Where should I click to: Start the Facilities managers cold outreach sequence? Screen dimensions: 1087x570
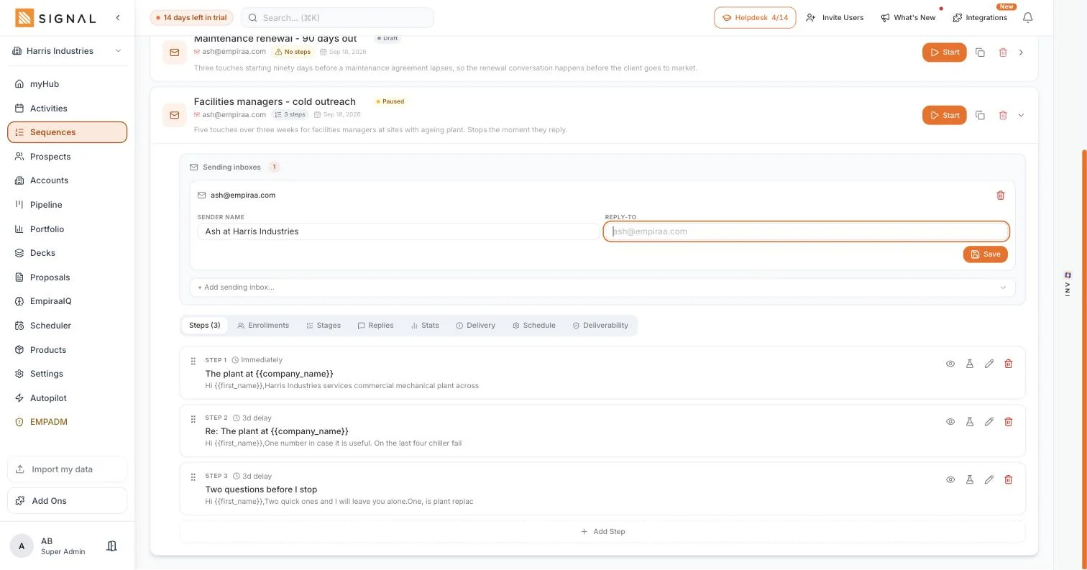945,115
